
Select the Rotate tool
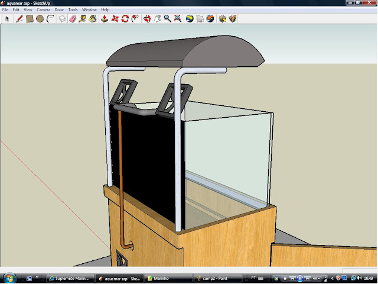(x=125, y=19)
